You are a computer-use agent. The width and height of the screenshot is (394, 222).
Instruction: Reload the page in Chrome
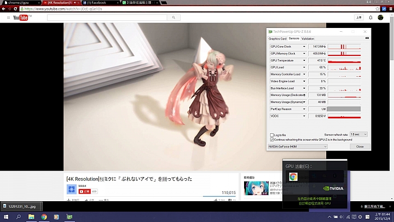(15, 9)
